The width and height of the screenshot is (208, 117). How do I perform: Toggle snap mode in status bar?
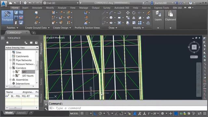[x=87, y=113]
